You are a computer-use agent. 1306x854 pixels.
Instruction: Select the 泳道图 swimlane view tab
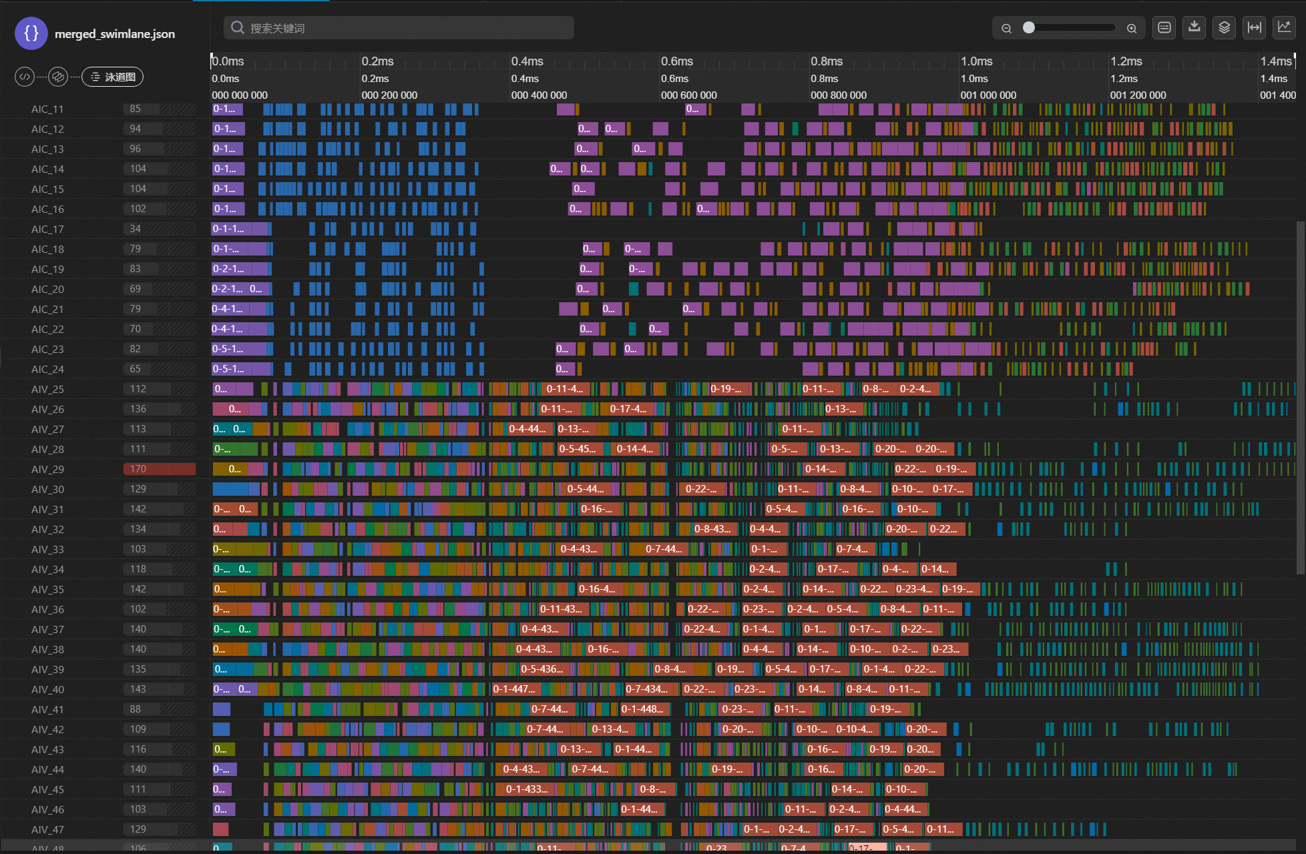tap(113, 77)
